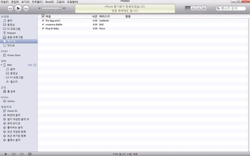Switch to album list view mode
Image resolution: width=250 pixels, height=156 pixels.
(193, 8)
